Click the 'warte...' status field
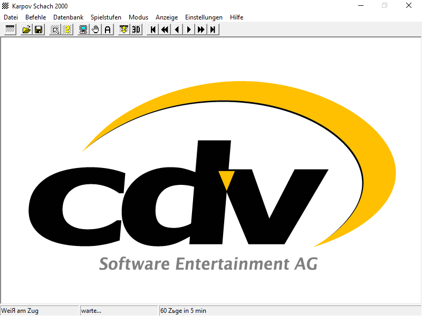This screenshot has height=316, width=422. click(119, 311)
